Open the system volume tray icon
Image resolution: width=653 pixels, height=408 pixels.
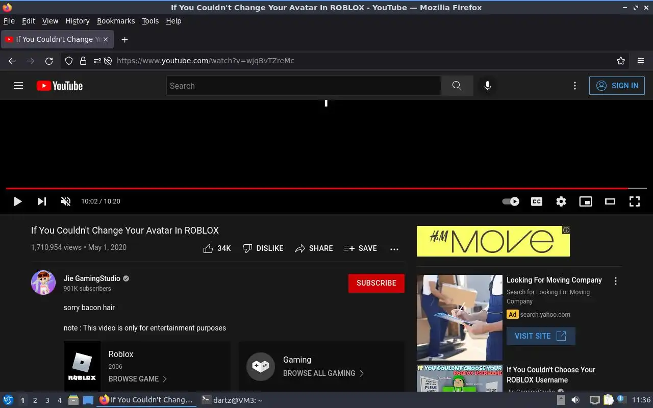tap(575, 400)
